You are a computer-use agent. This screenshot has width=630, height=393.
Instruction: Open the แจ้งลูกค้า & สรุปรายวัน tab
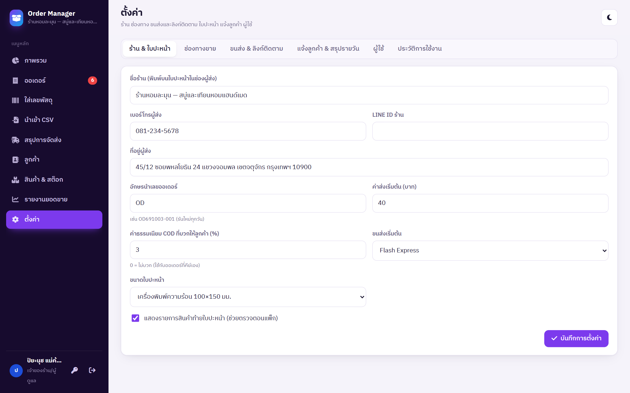click(x=328, y=49)
